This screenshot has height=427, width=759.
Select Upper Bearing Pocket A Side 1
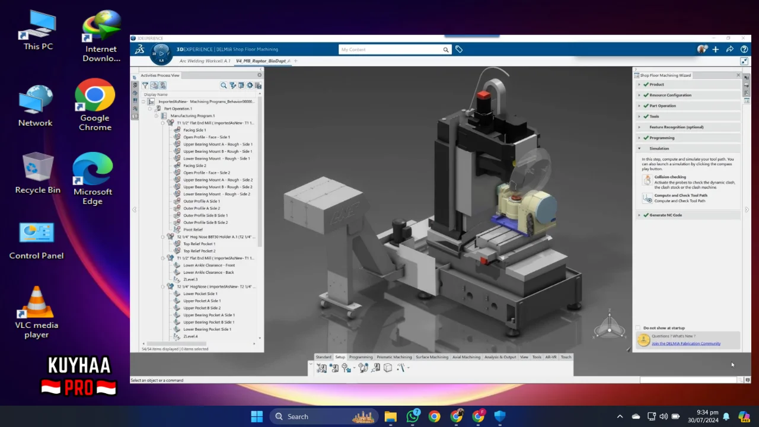click(x=209, y=315)
